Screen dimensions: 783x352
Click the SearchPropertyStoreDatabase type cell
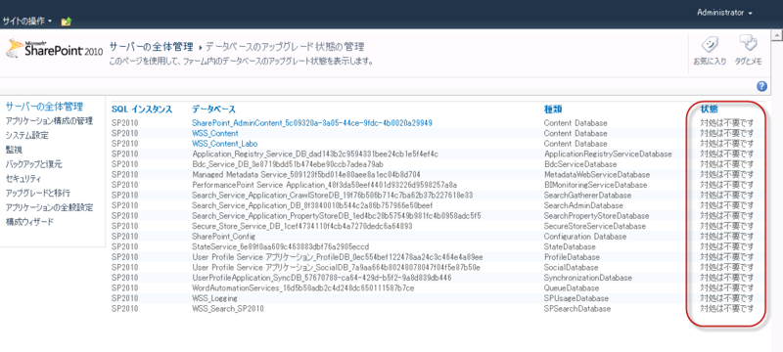(596, 216)
